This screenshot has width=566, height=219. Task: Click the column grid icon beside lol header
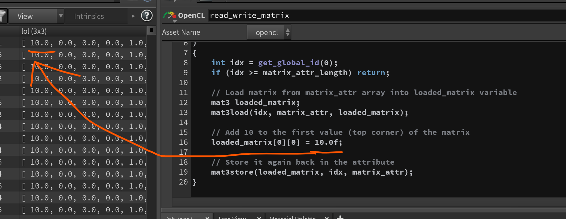pos(151,30)
